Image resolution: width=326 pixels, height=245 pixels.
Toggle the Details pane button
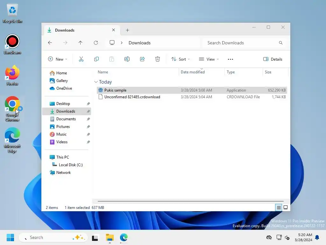(x=273, y=59)
